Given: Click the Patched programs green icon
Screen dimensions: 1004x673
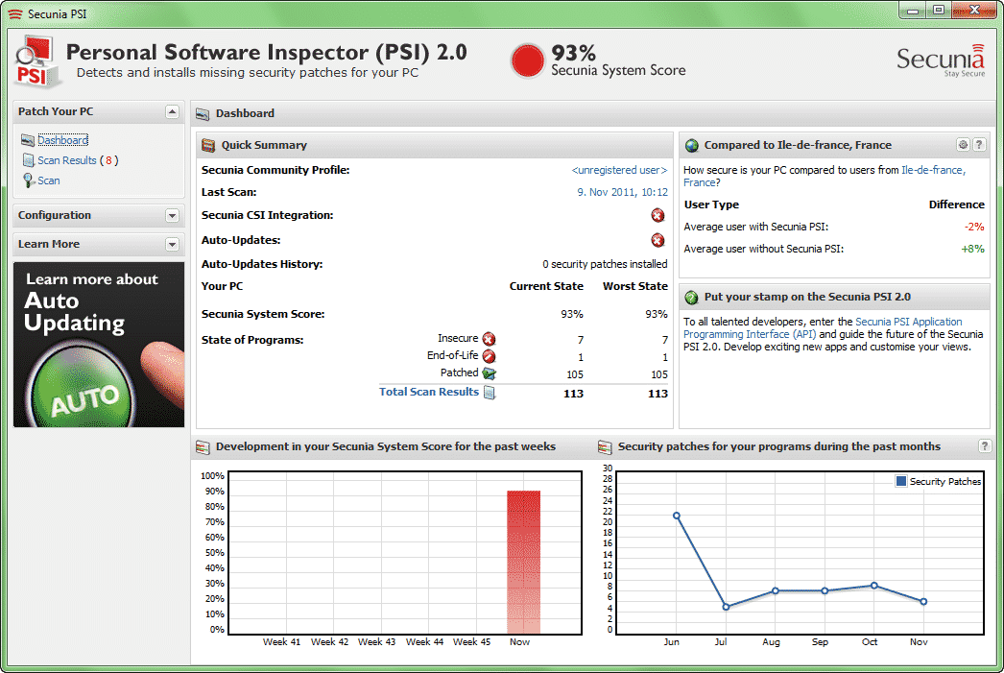Looking at the screenshot, I should click(489, 373).
